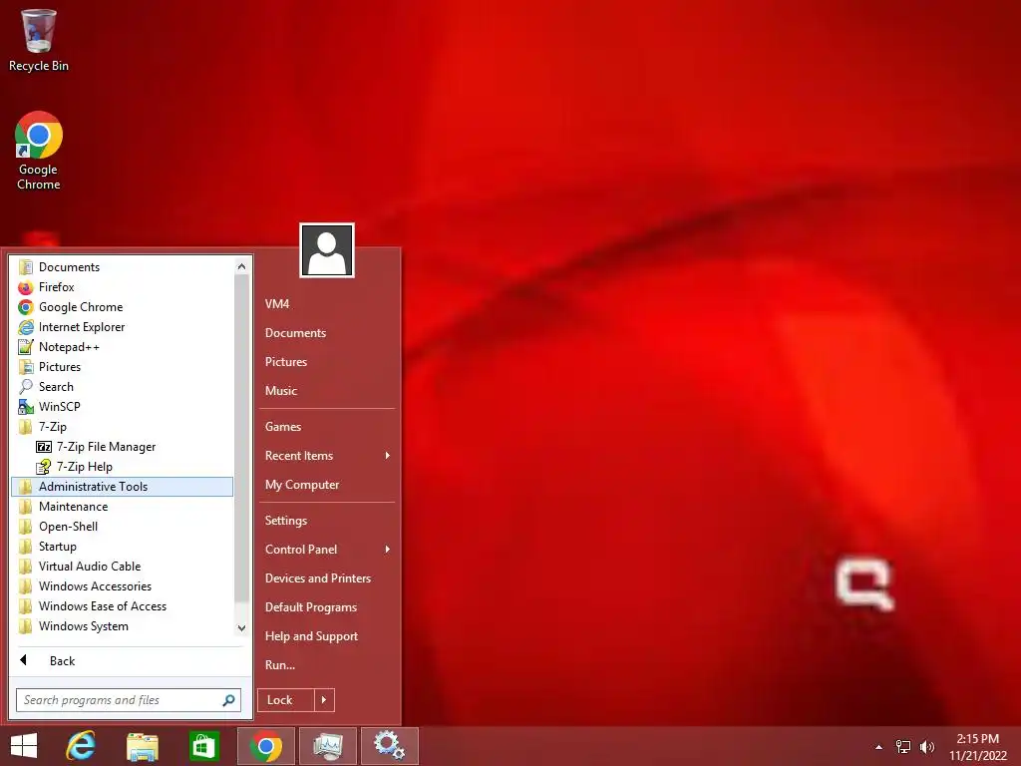The height and width of the screenshot is (766, 1021).
Task: Click the search magnifier in search box
Action: (228, 700)
